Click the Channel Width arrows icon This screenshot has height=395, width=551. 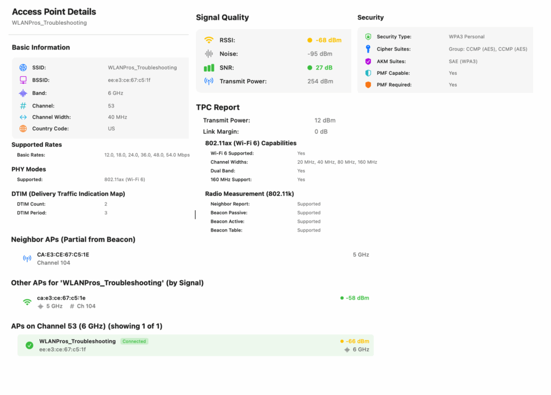(23, 117)
